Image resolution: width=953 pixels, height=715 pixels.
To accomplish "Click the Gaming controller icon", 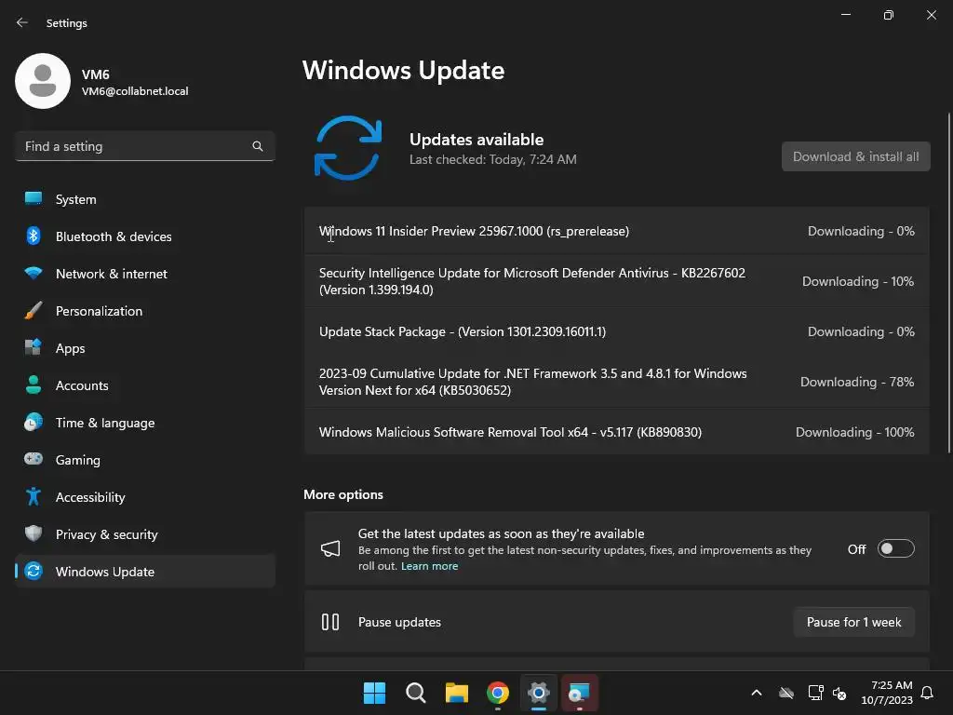I will [x=34, y=459].
